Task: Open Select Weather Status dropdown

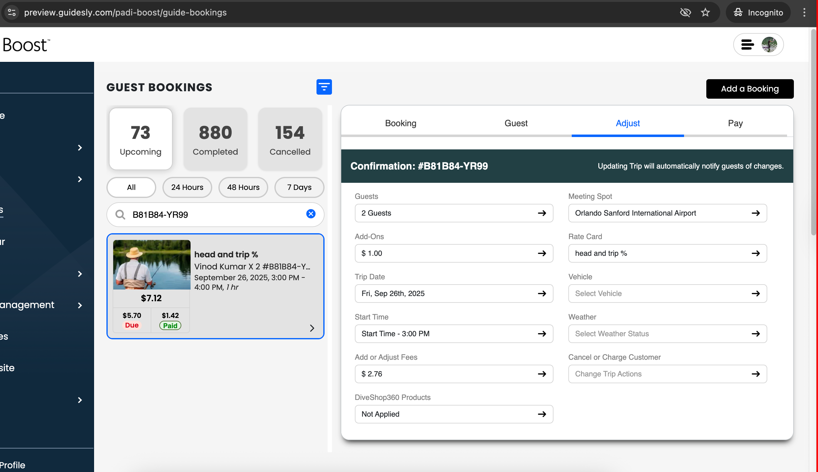Action: click(667, 333)
